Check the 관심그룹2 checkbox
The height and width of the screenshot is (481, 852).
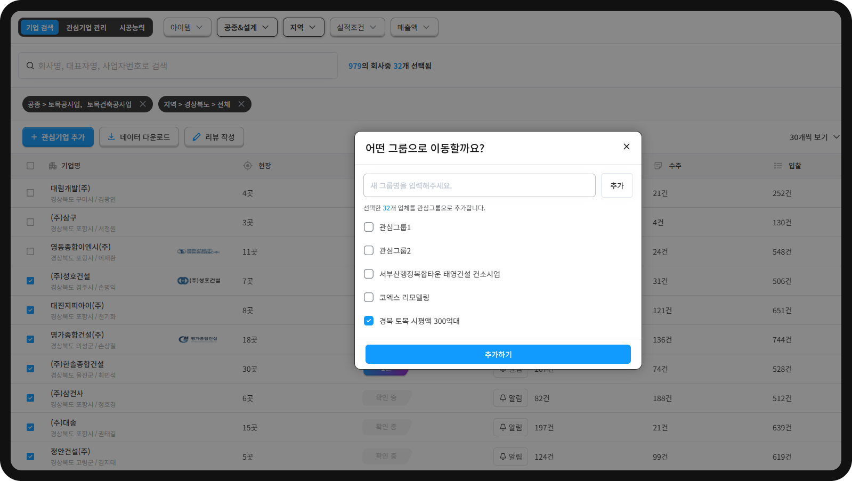(x=369, y=250)
